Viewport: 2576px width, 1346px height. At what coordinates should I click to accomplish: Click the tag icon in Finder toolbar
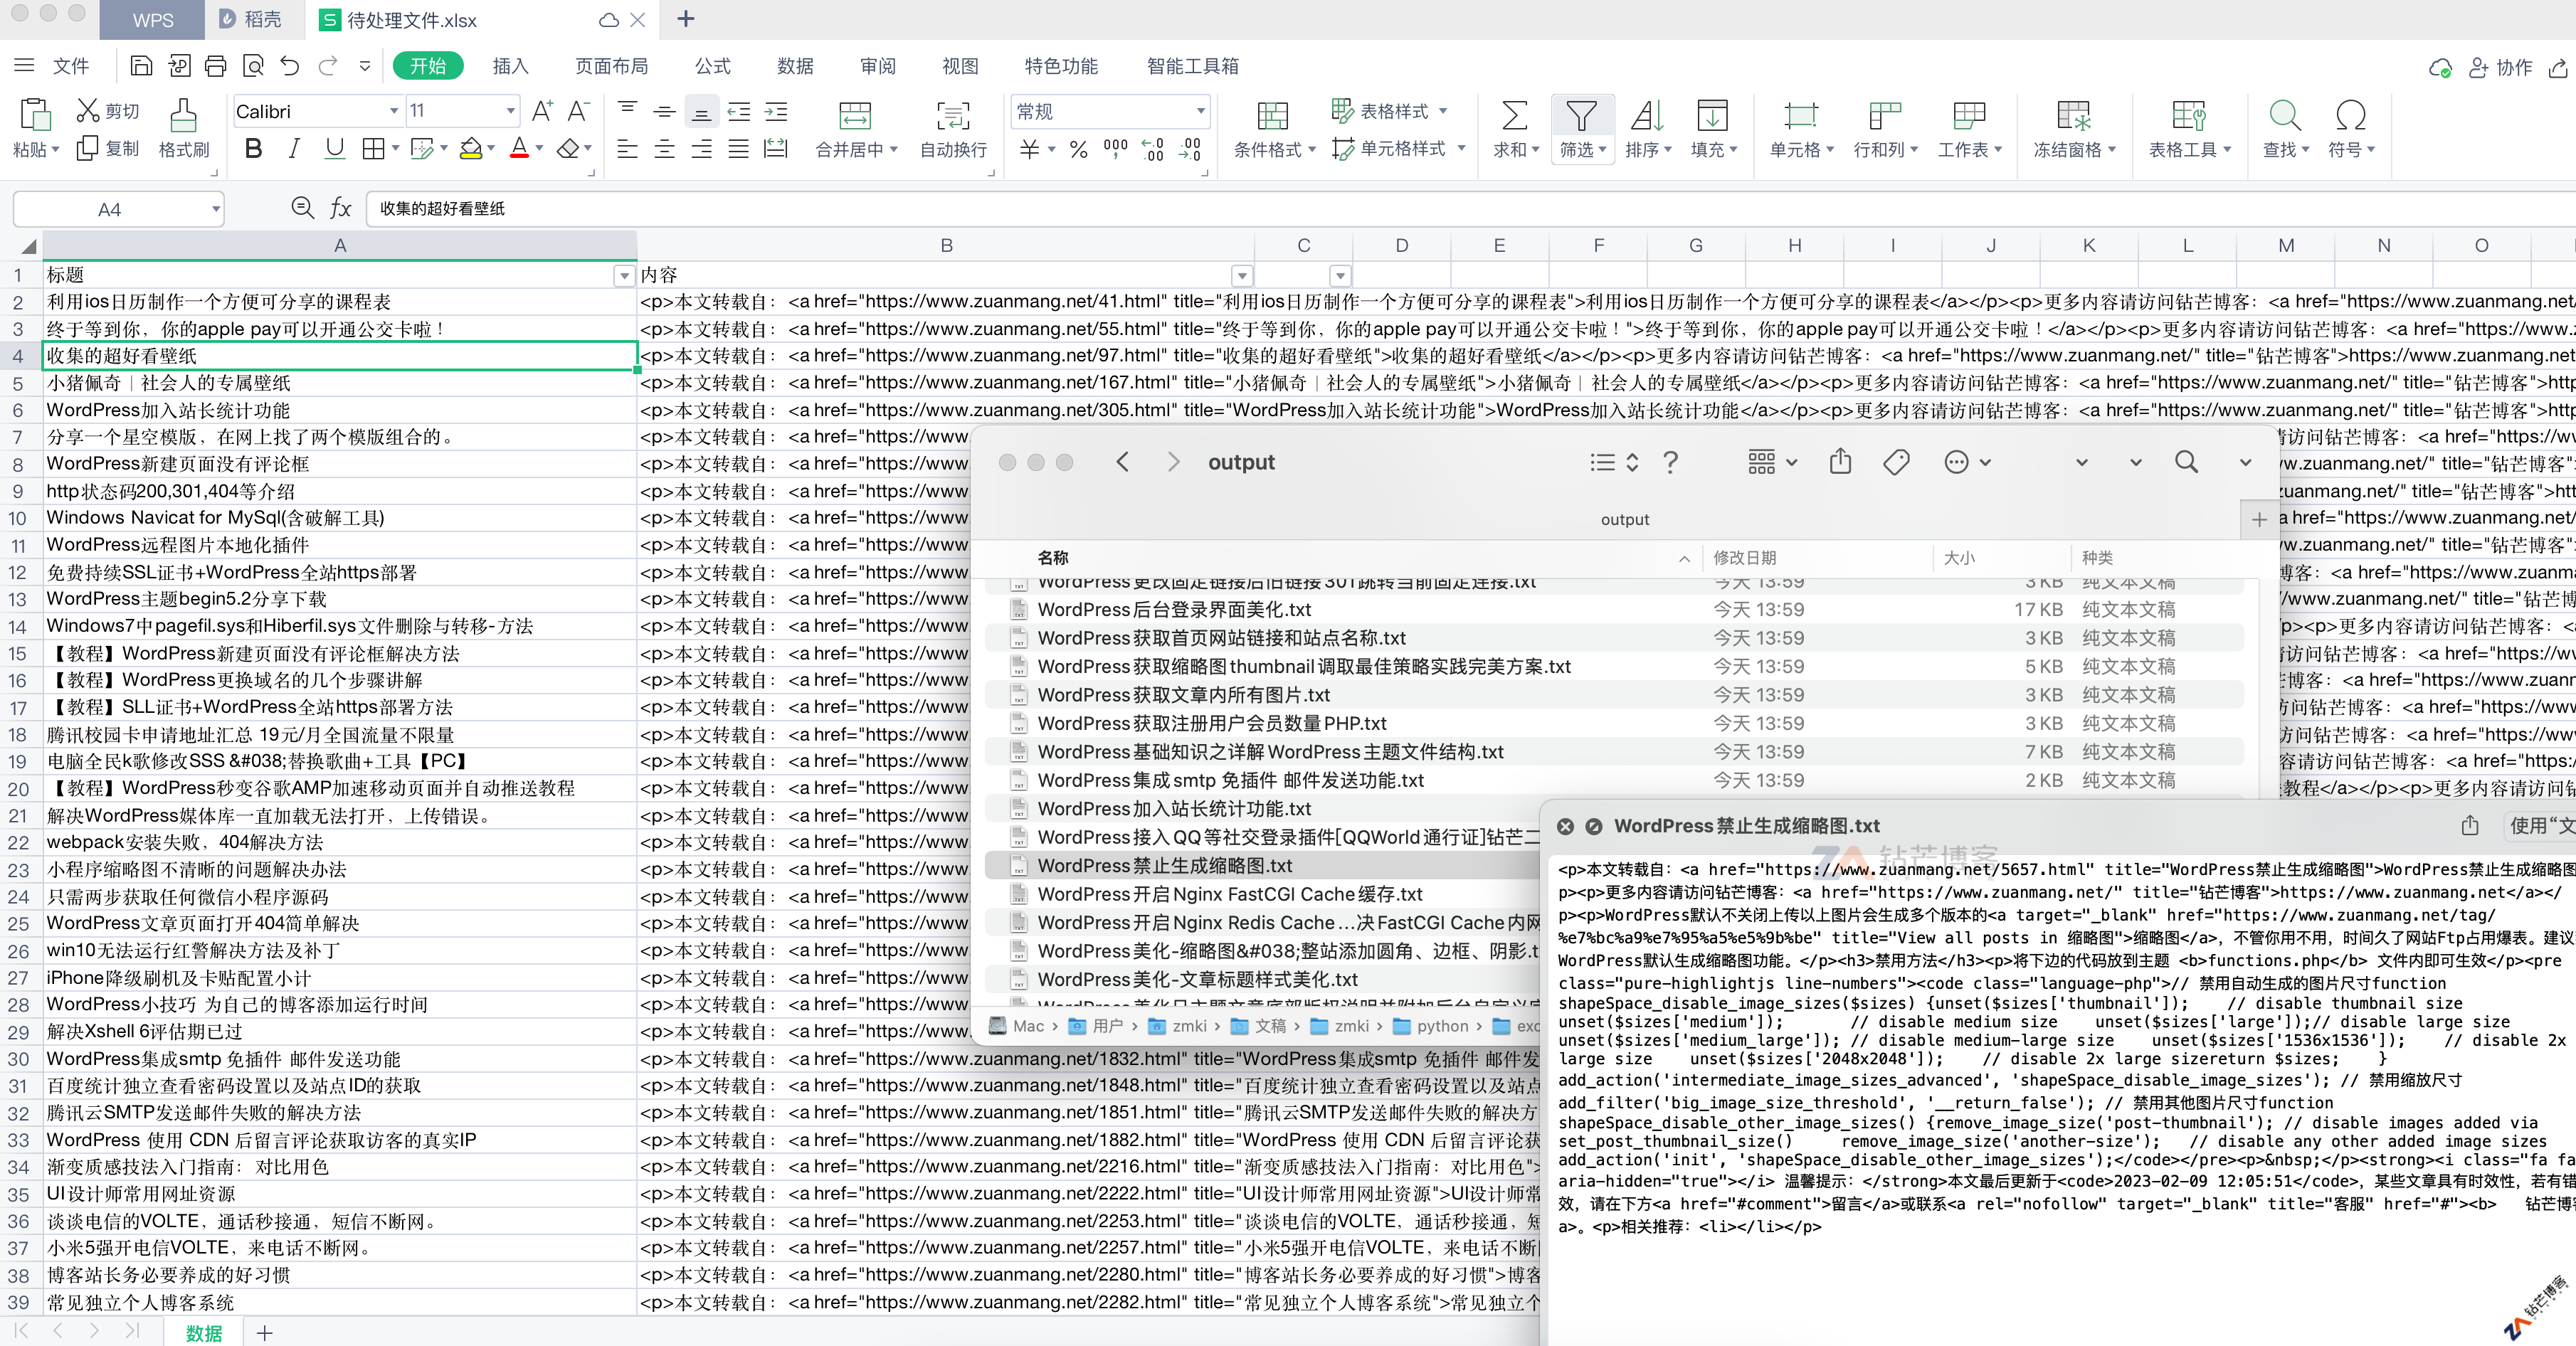(1896, 461)
